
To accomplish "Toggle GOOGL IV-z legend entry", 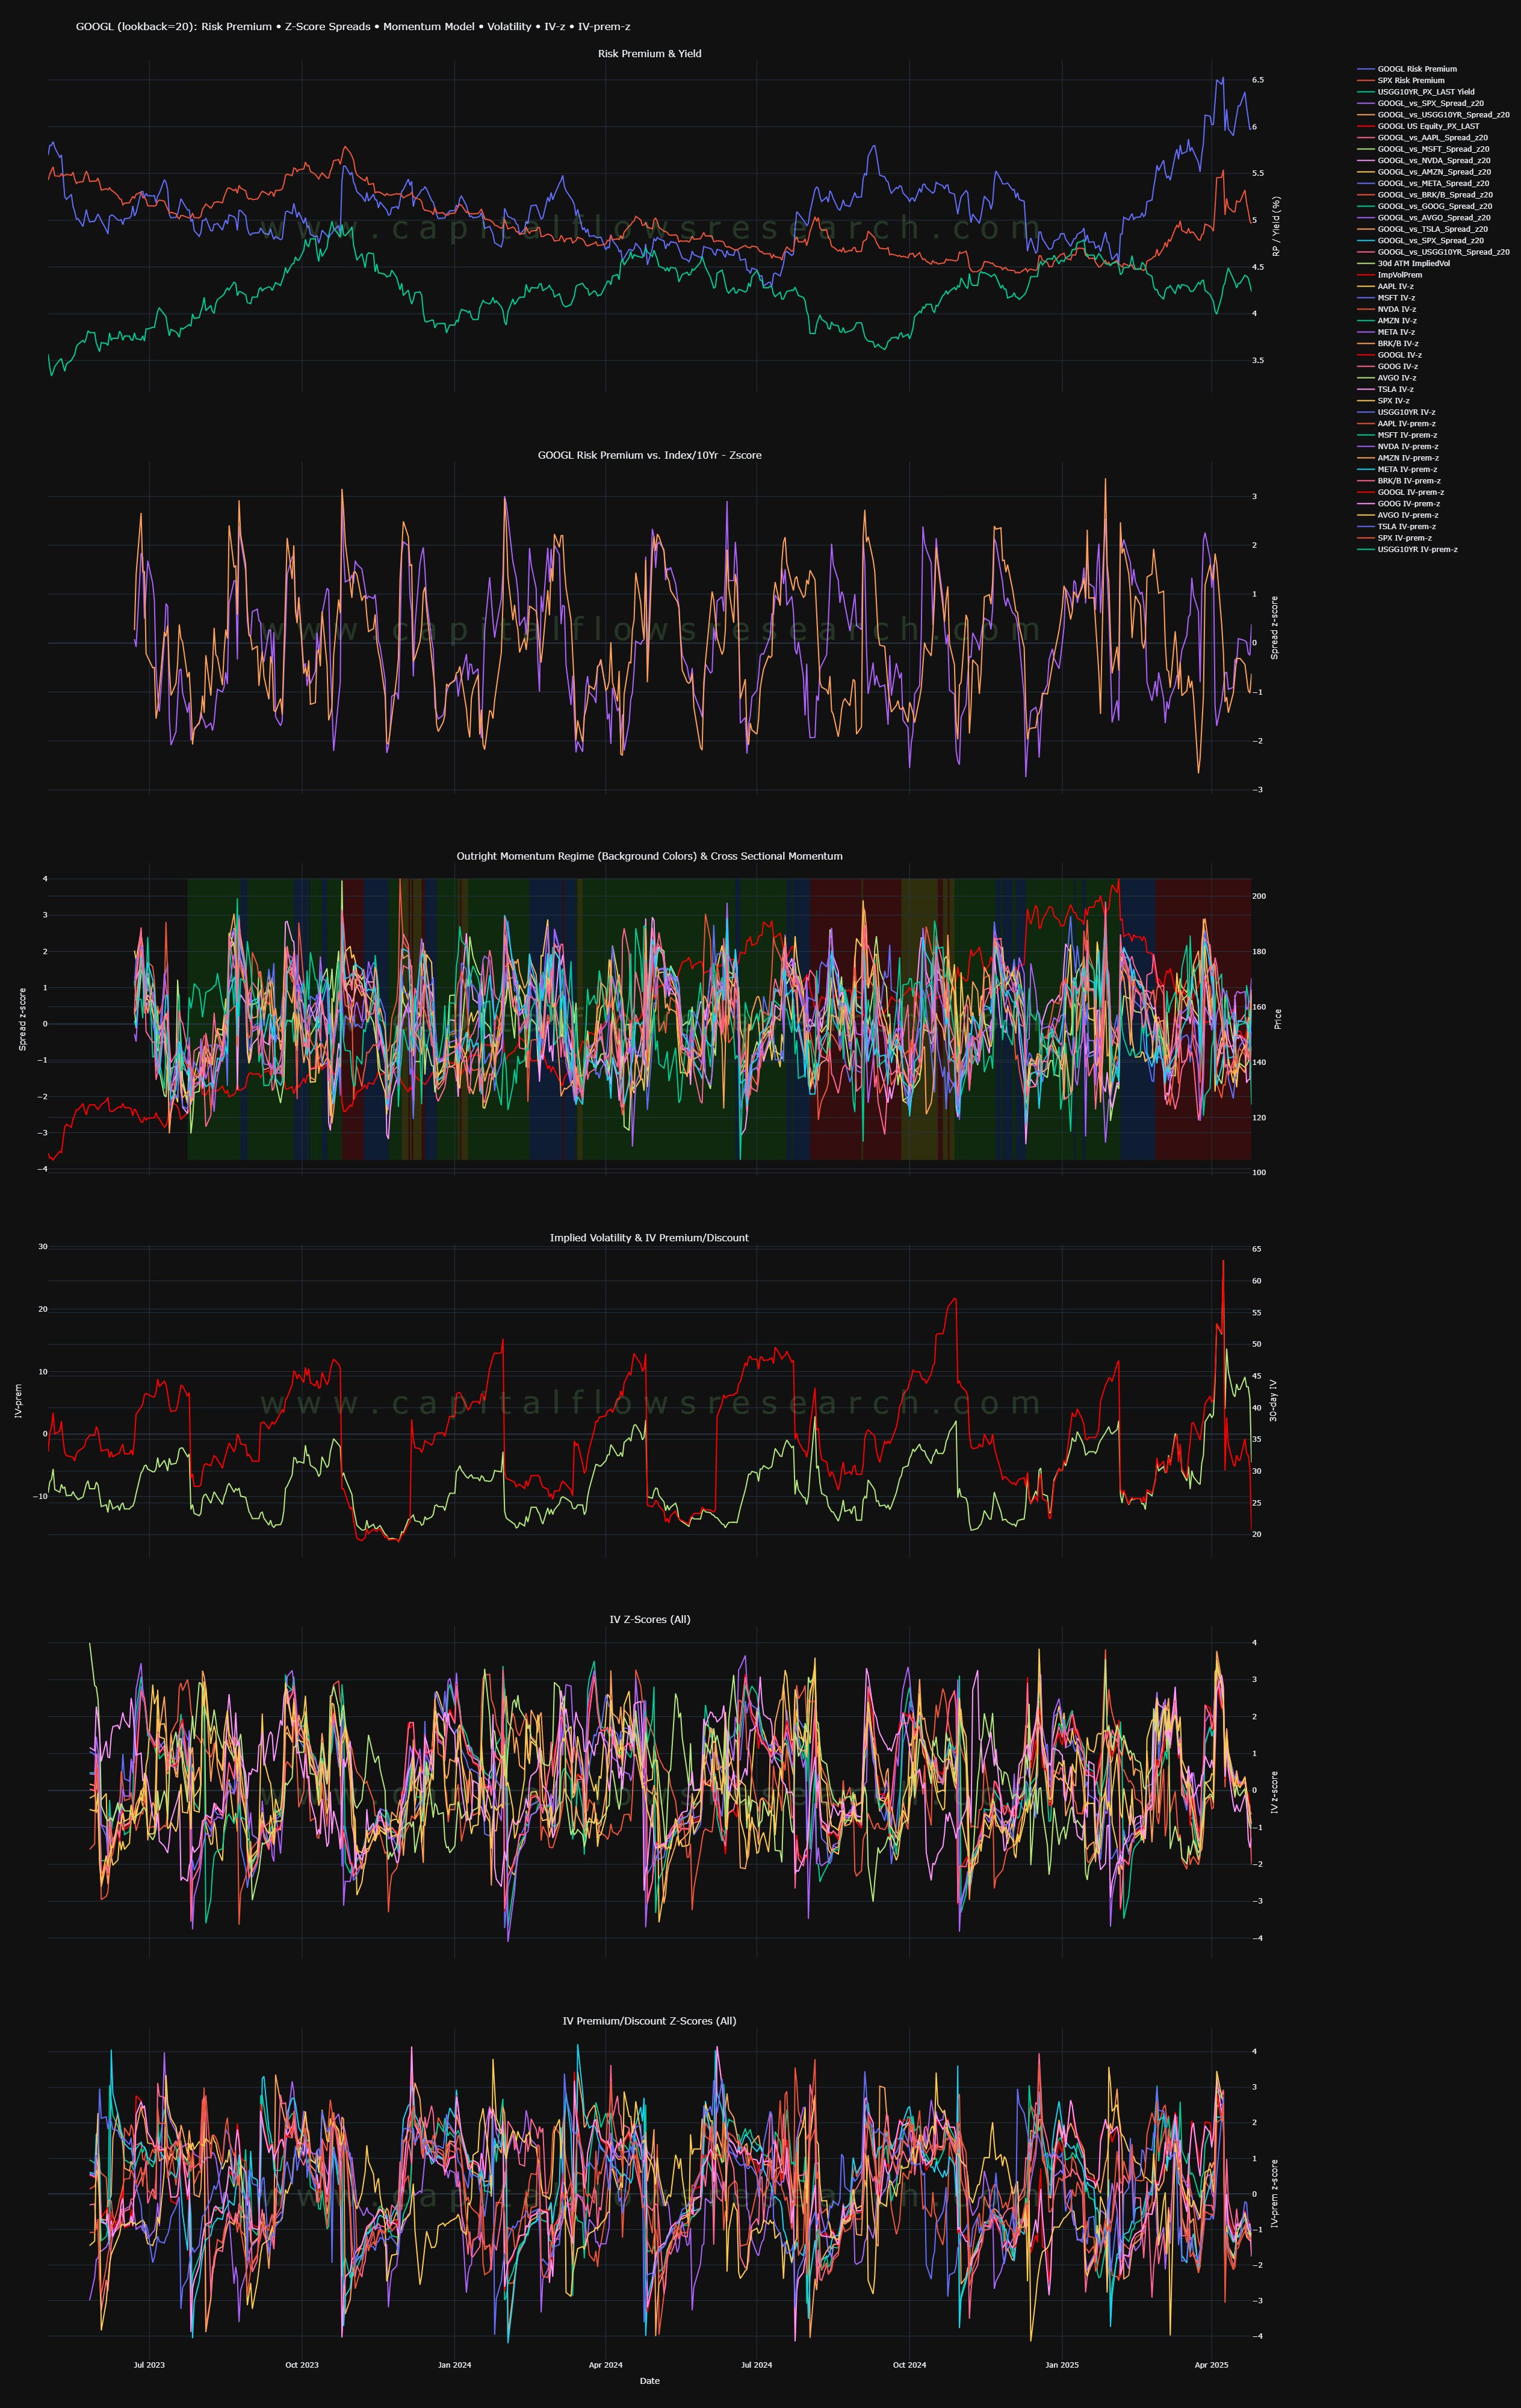I will pos(1389,355).
